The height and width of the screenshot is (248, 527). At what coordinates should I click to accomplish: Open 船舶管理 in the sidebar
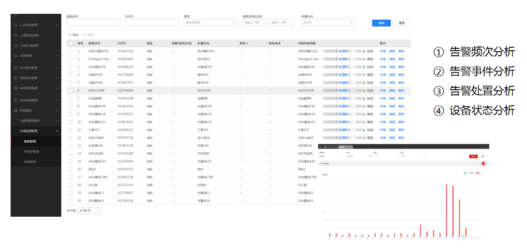coord(30,141)
